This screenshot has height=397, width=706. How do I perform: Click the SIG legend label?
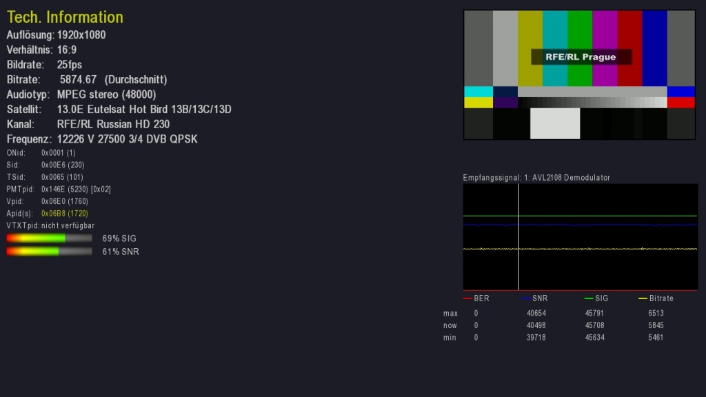[601, 298]
